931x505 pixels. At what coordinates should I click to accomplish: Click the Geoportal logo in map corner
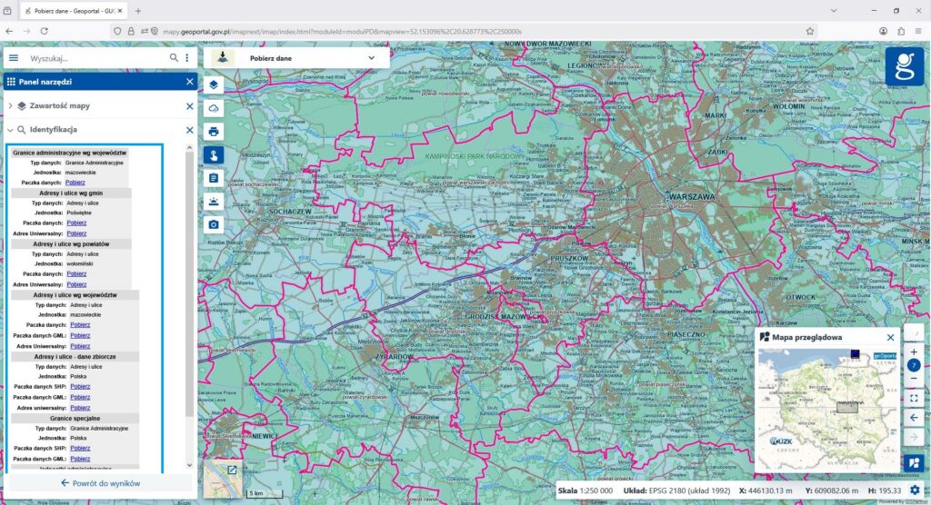pos(905,66)
